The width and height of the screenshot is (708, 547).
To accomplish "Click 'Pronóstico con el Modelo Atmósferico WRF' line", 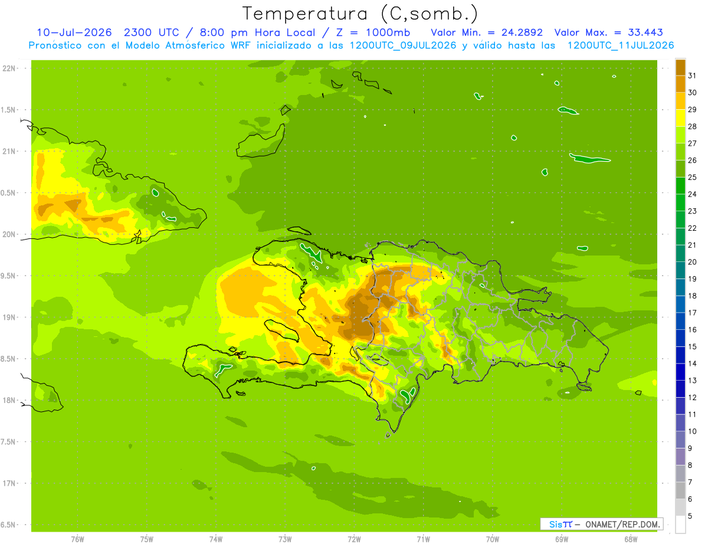I will click(x=140, y=45).
